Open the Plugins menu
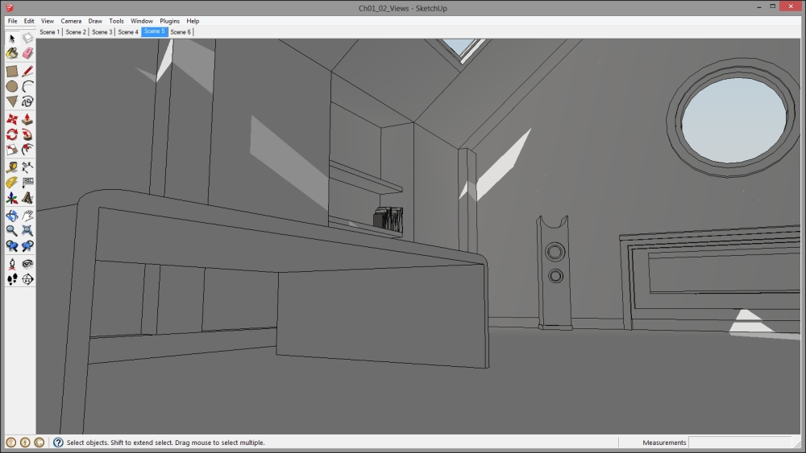The height and width of the screenshot is (453, 806). coord(169,21)
